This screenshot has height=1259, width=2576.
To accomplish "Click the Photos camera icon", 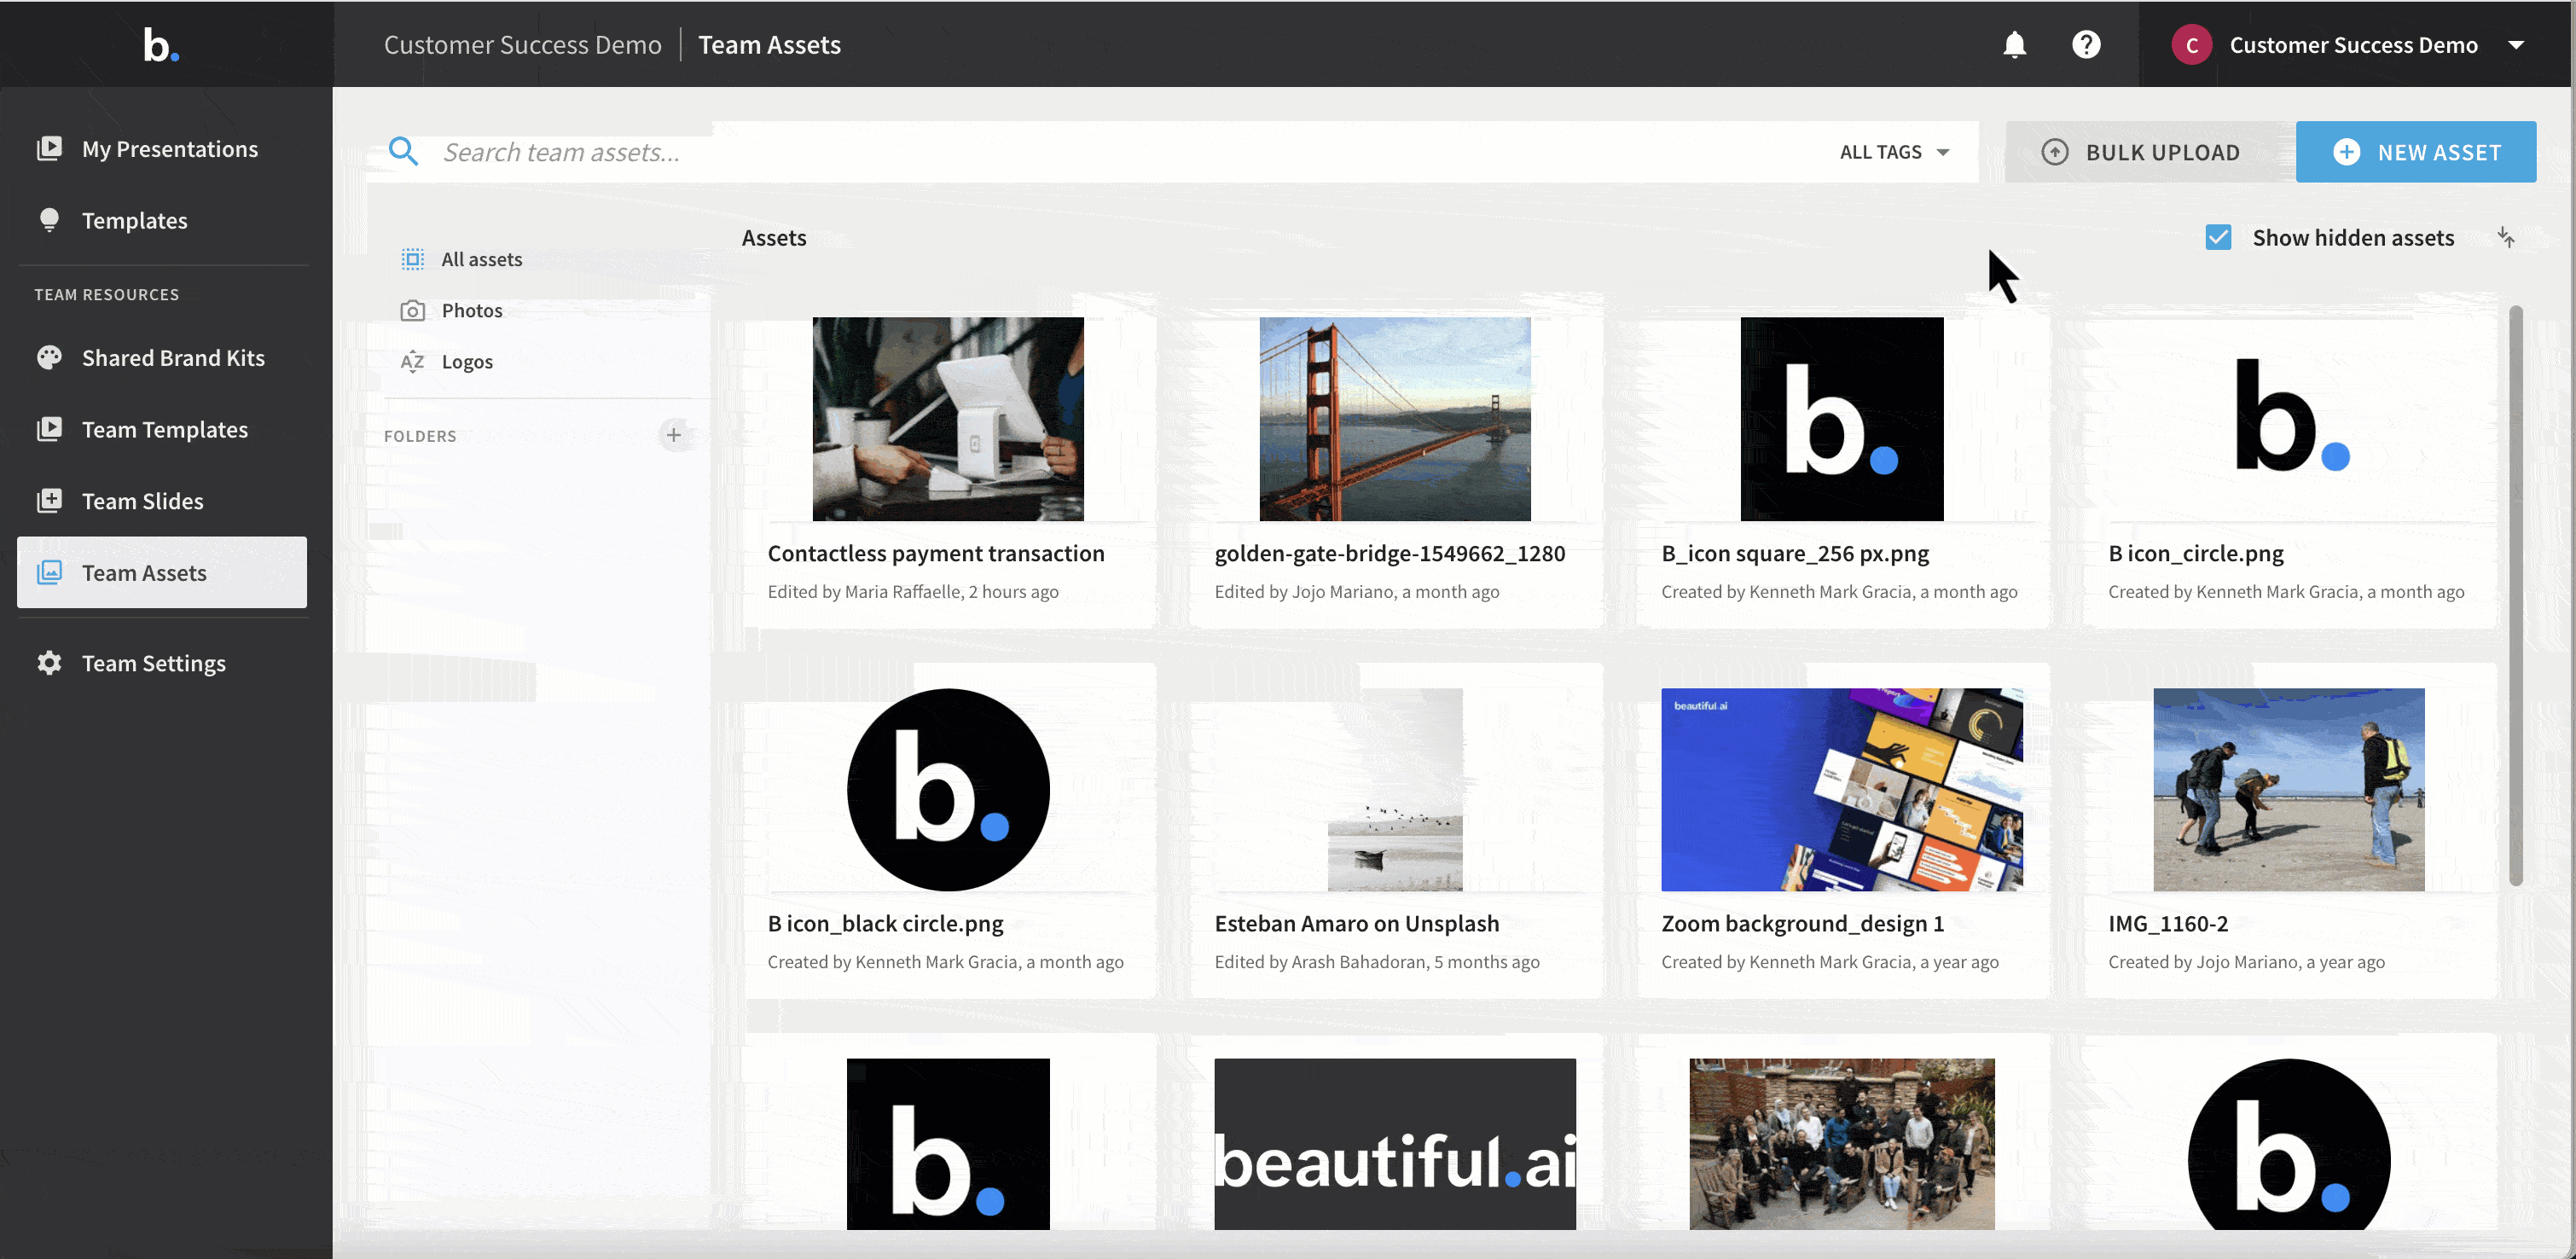I will [x=412, y=310].
